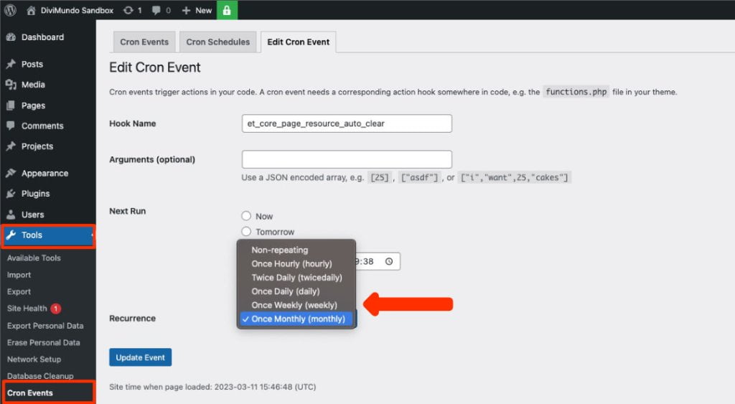The image size is (735, 404).
Task: Click the Site Health notification badge
Action: pos(56,309)
